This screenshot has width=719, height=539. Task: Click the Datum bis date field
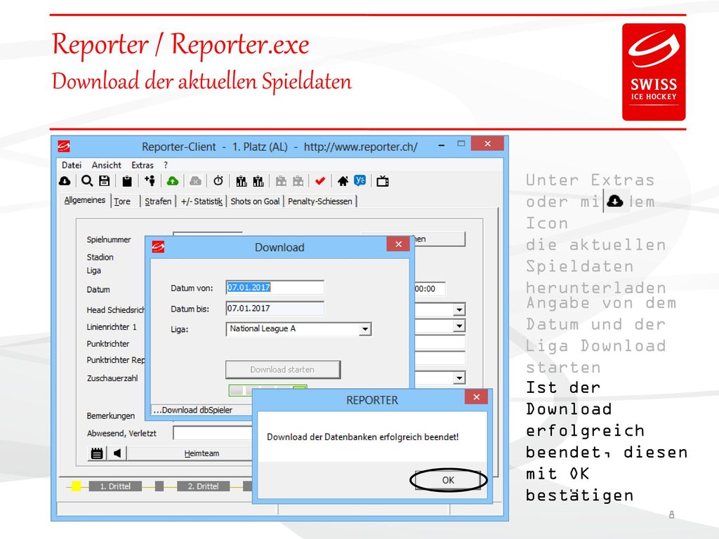pyautogui.click(x=275, y=309)
